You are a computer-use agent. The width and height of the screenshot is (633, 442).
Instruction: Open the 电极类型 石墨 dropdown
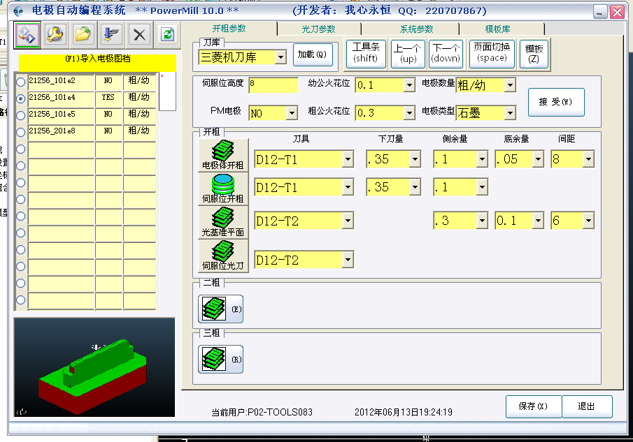coord(511,113)
